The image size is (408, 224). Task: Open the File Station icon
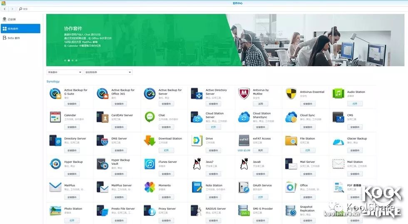(291, 140)
